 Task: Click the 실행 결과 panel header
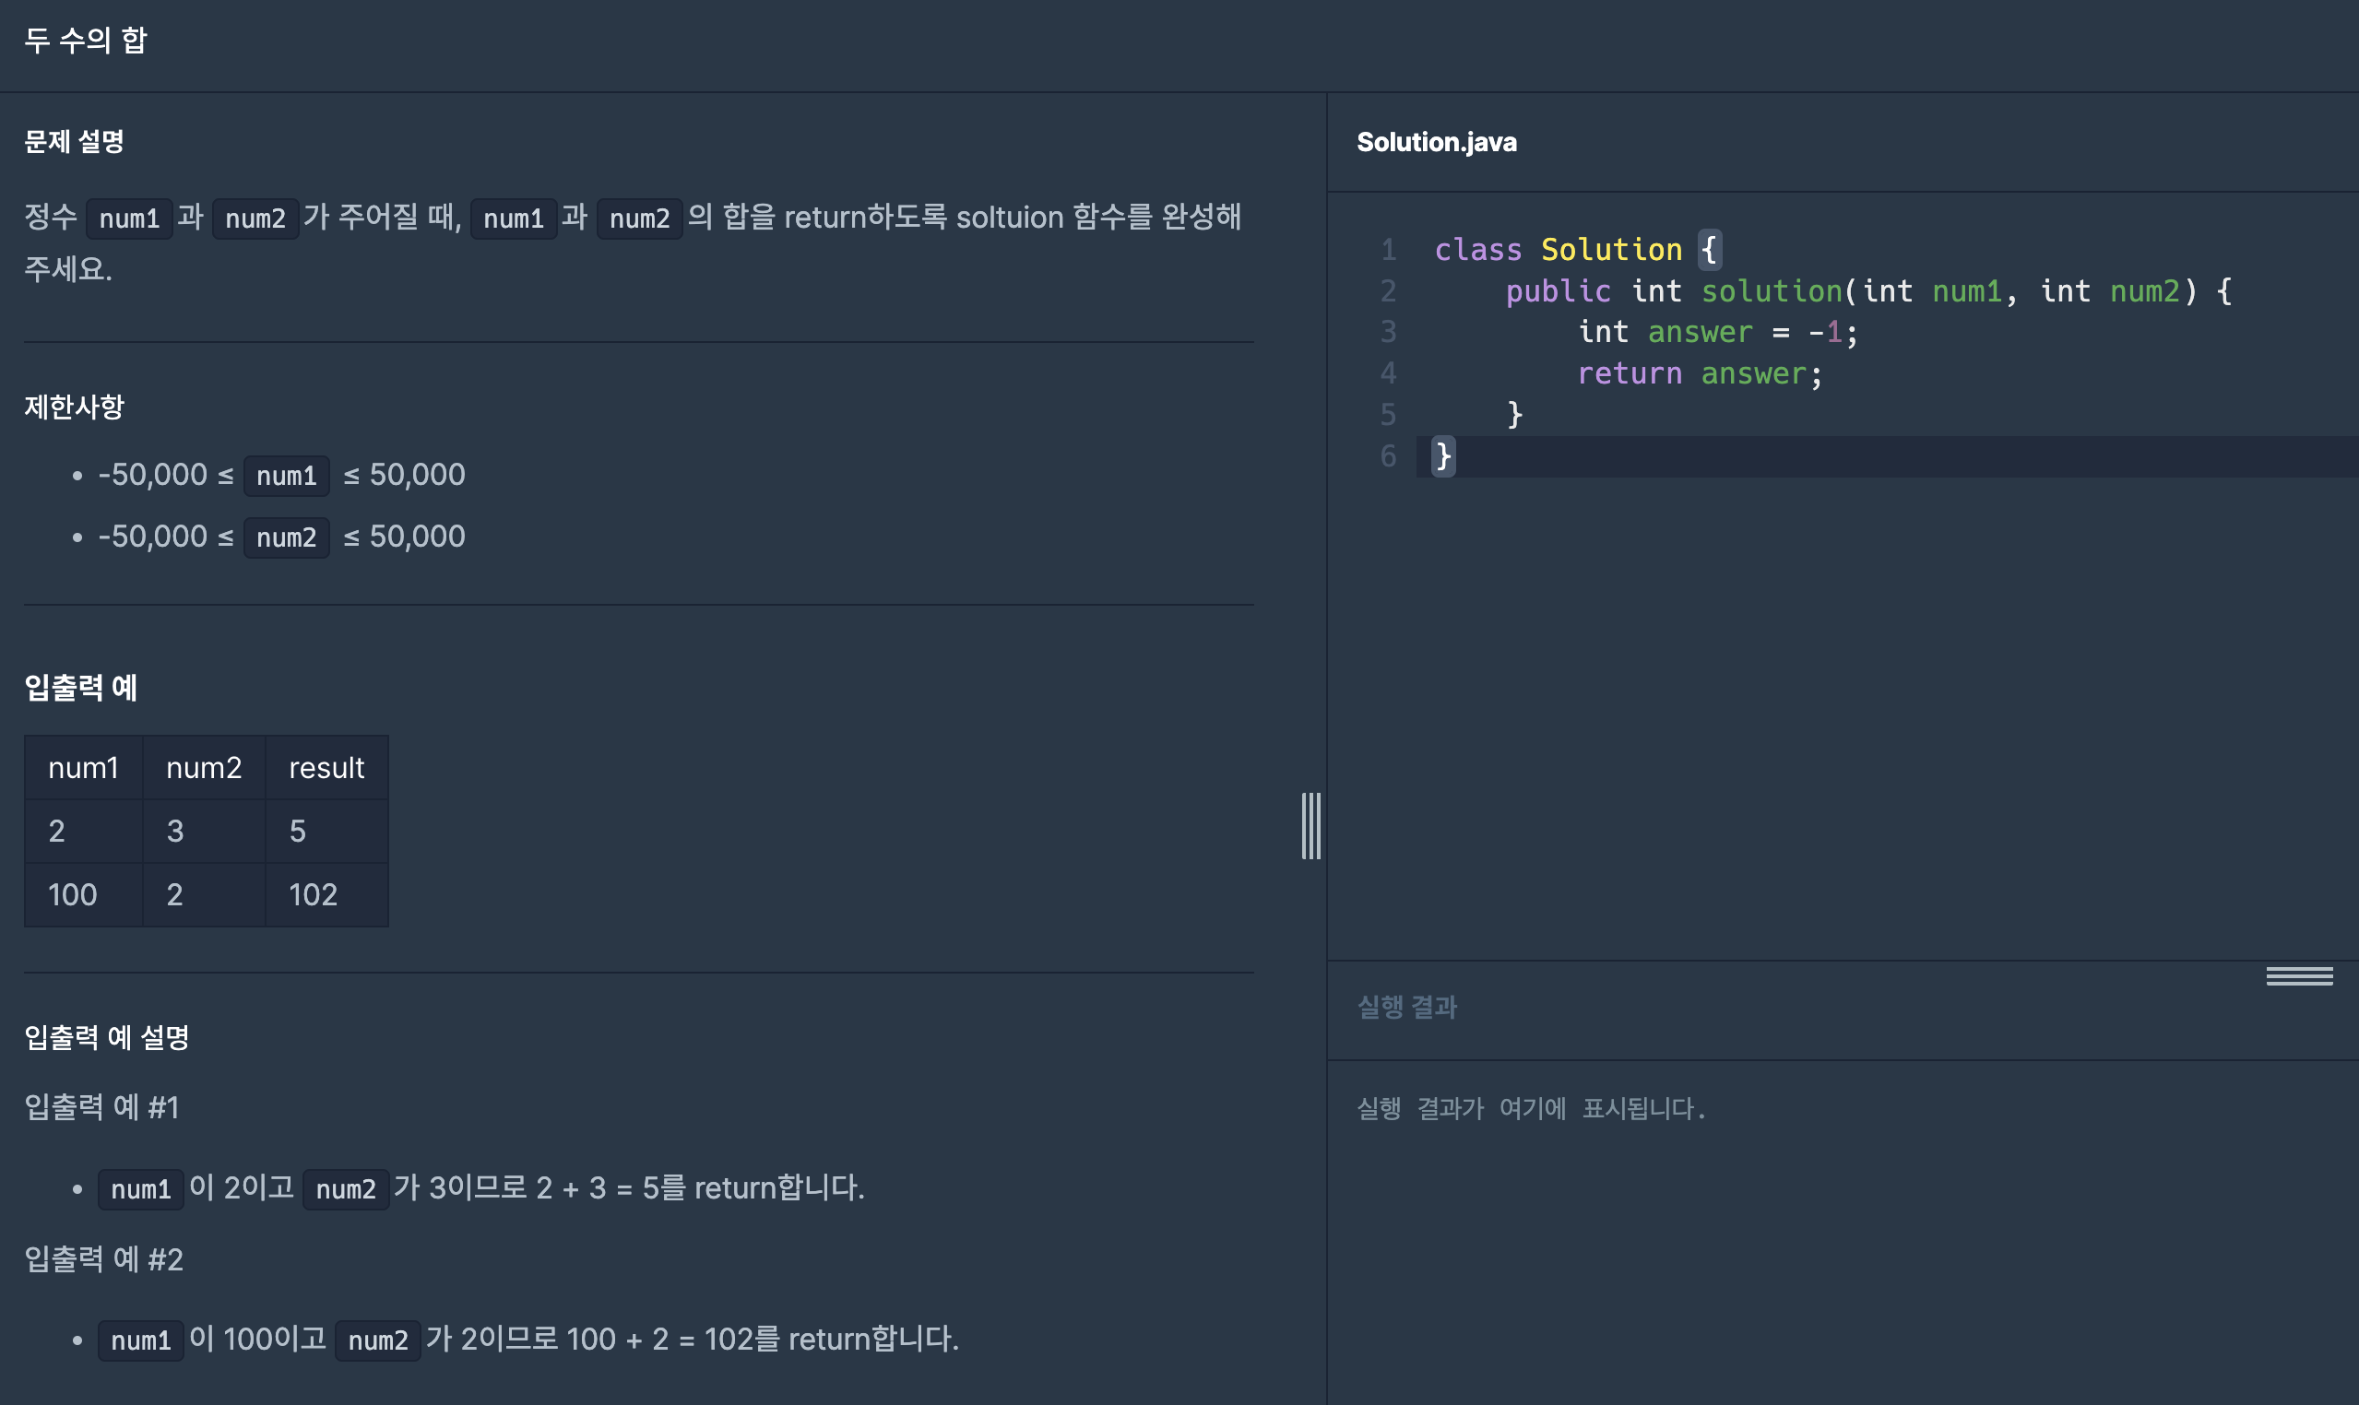(1406, 1007)
